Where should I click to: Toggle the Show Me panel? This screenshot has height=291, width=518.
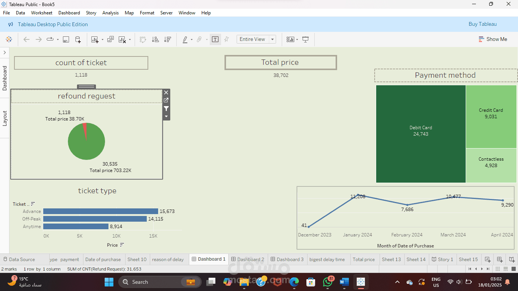click(x=493, y=39)
